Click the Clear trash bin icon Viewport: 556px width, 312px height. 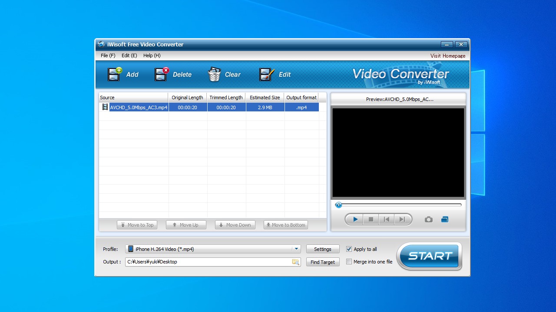pos(214,74)
